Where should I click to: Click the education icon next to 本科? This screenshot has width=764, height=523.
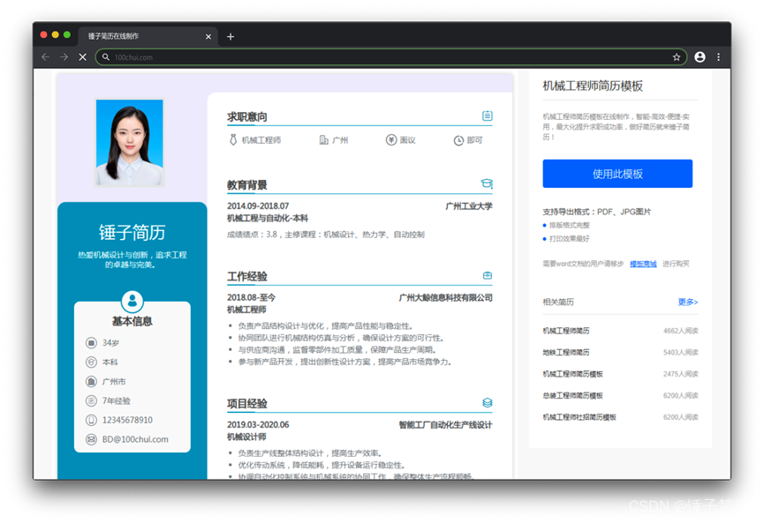pos(91,362)
